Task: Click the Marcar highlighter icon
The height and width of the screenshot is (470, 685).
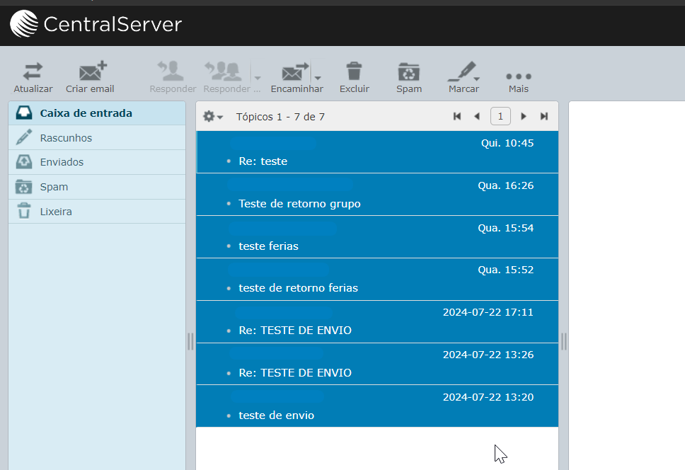Action: tap(461, 72)
